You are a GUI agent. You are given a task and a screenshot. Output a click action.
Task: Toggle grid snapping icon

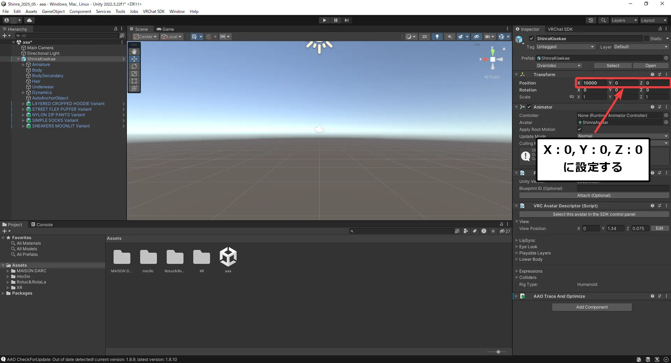[x=209, y=37]
